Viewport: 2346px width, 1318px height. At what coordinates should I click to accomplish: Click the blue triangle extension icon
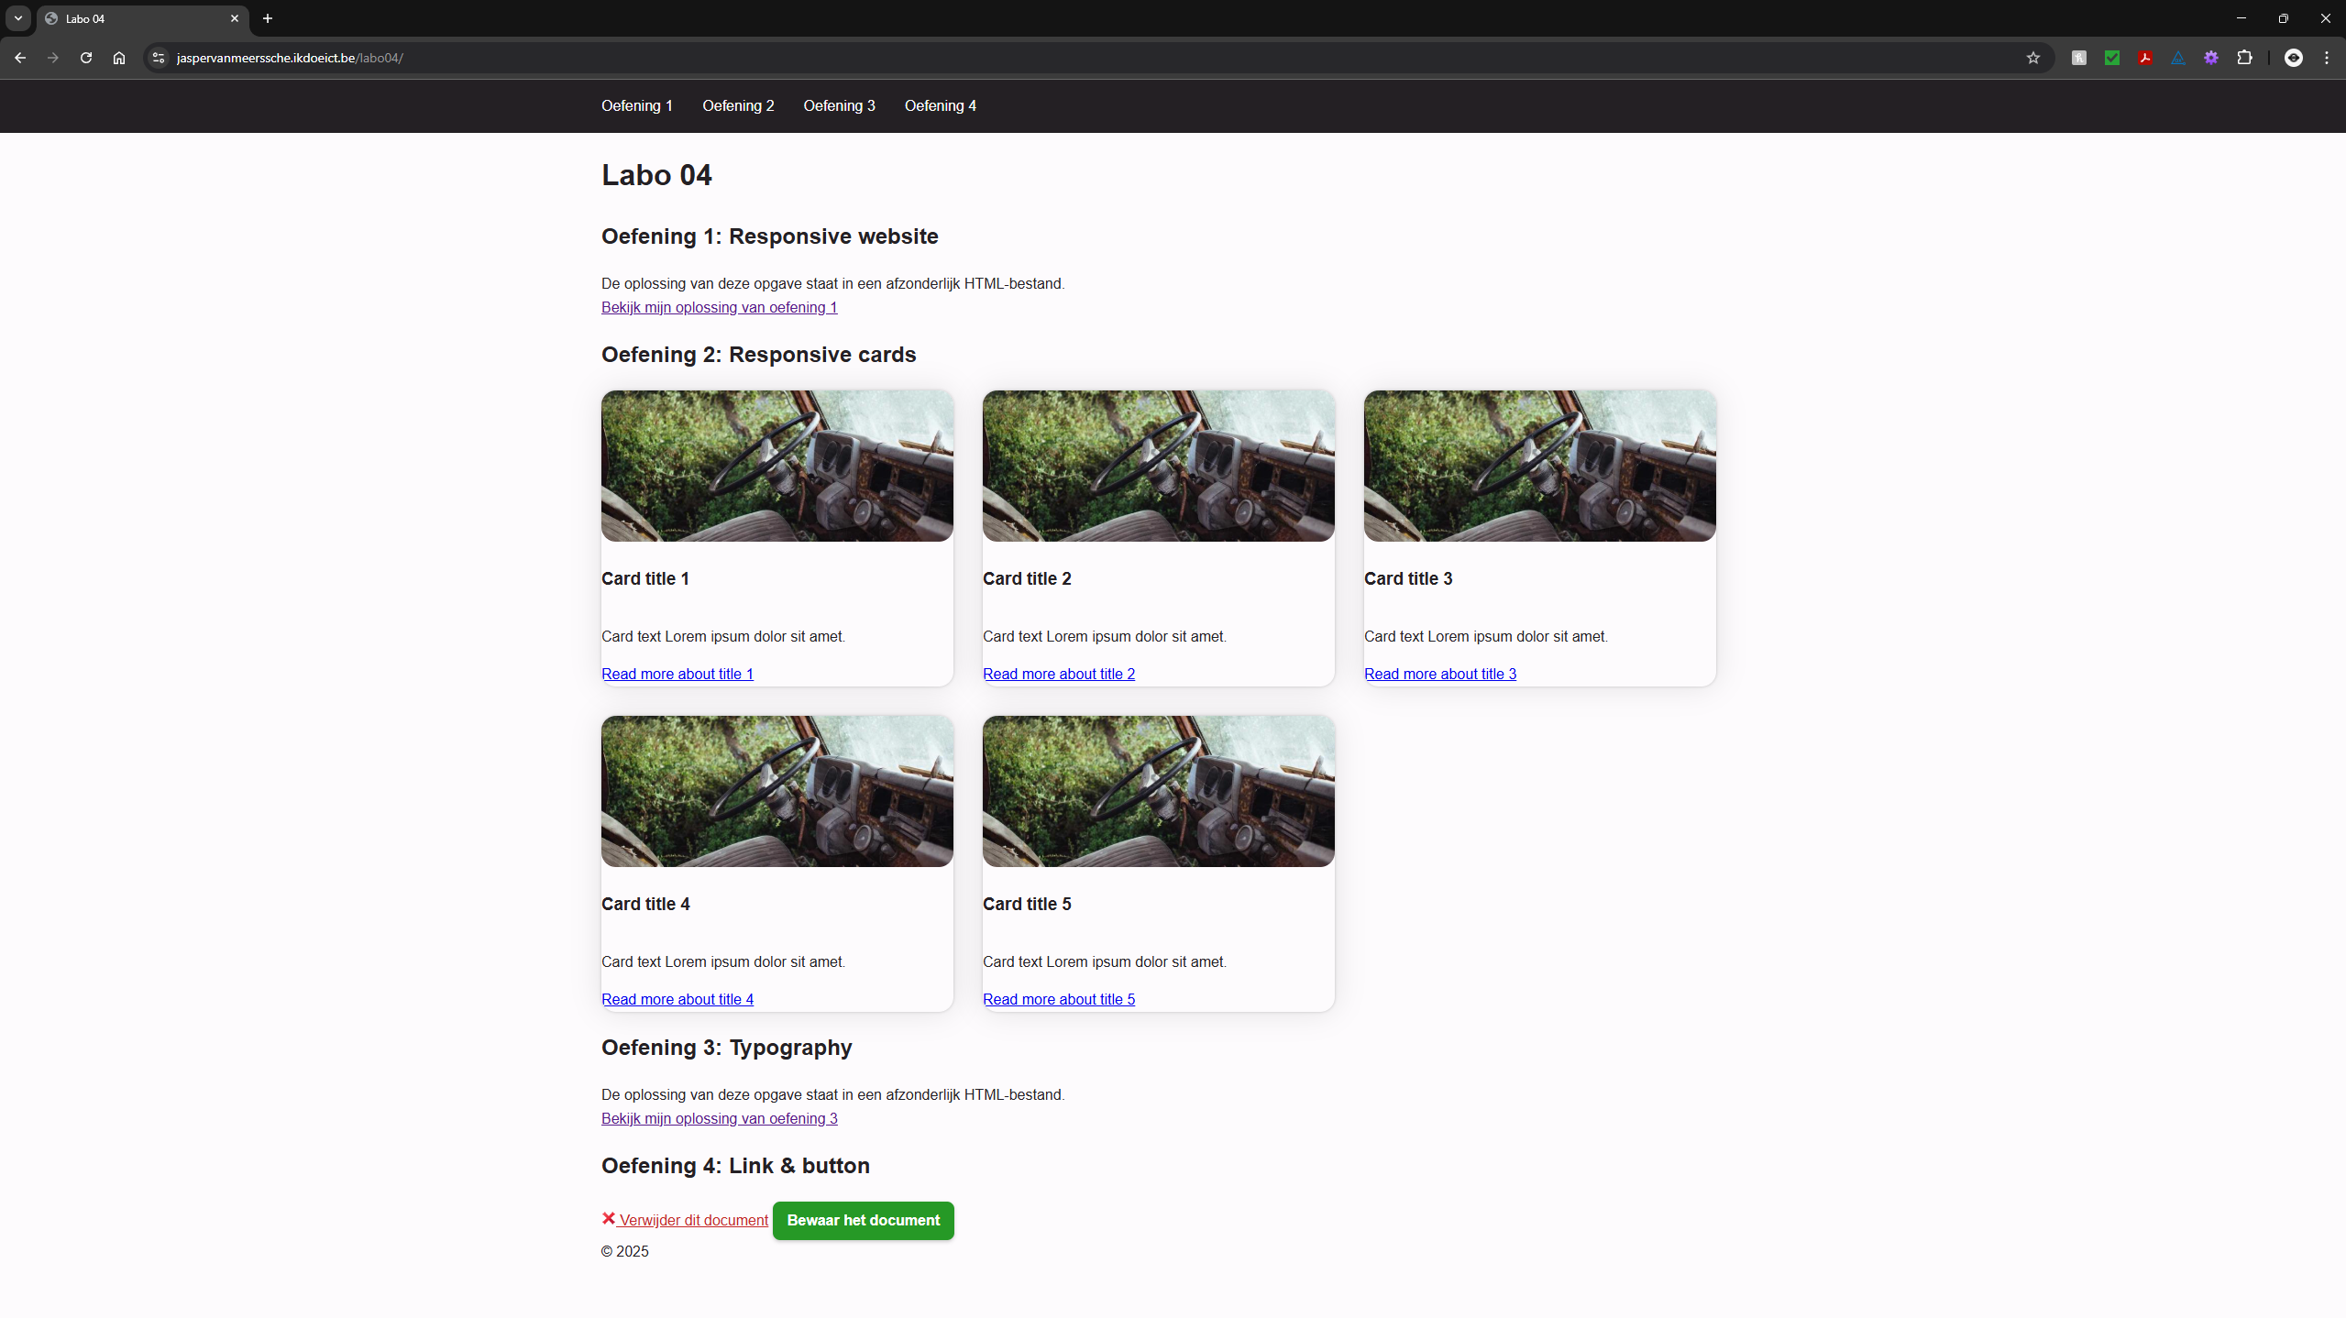click(x=2177, y=58)
